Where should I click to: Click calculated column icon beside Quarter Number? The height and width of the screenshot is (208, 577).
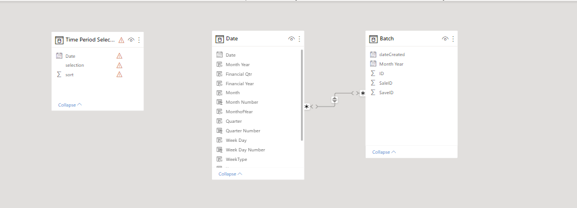(220, 131)
